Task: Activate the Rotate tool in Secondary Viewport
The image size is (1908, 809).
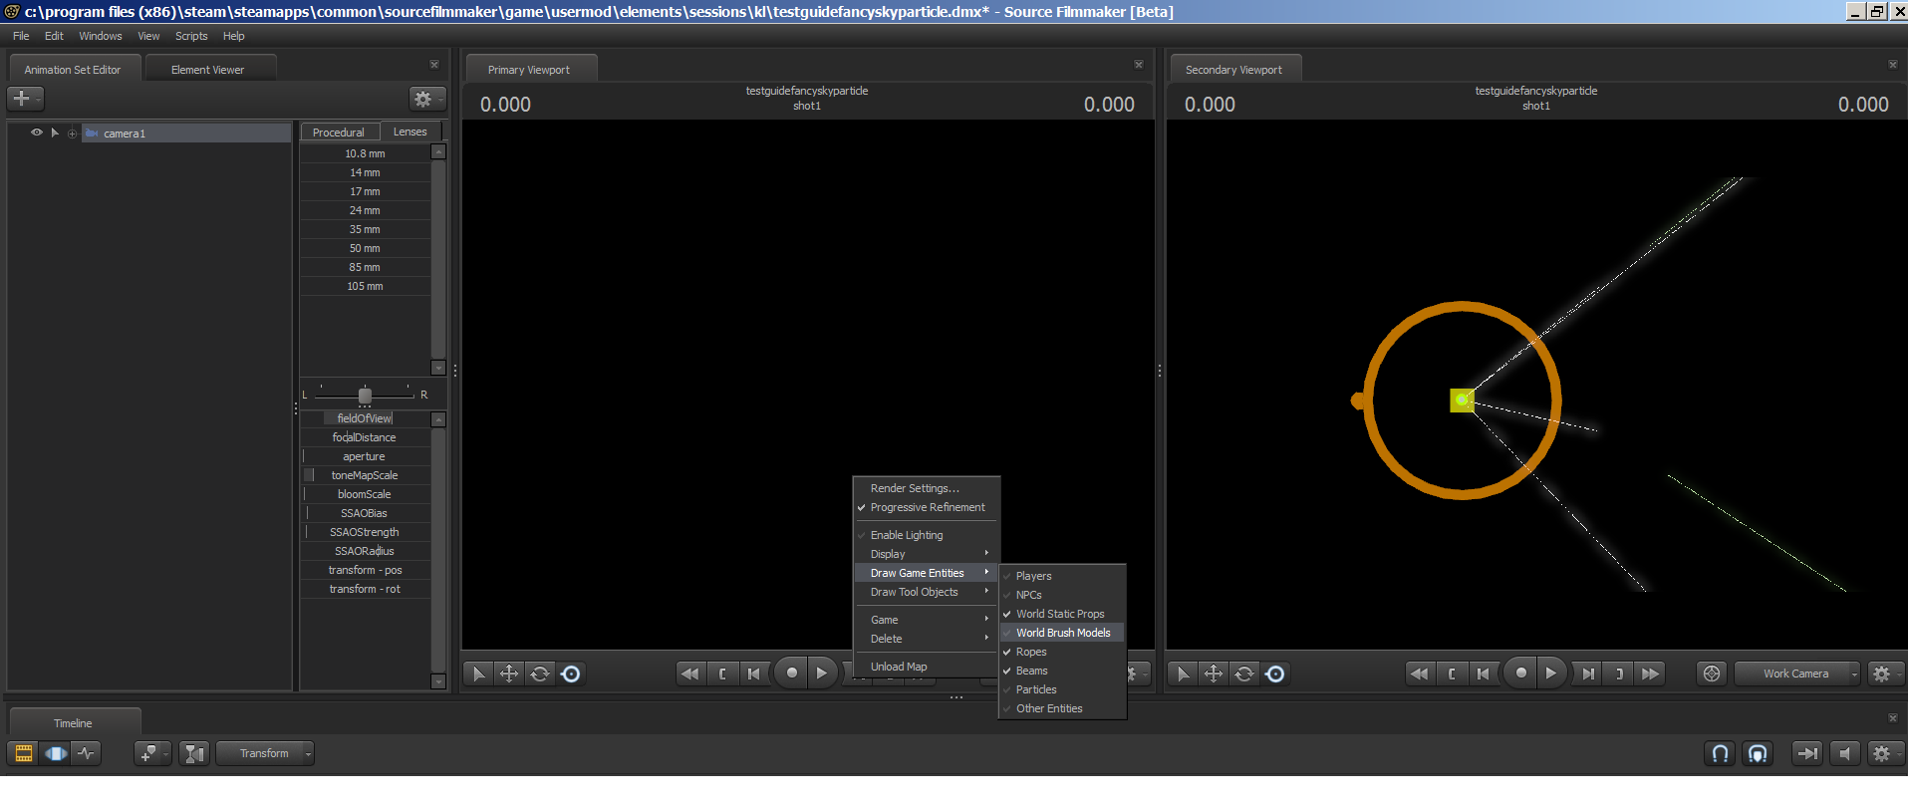Action: [1244, 674]
